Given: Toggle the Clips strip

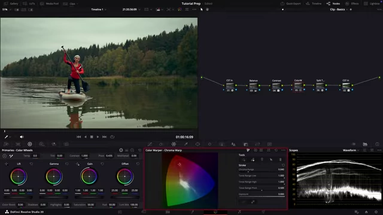Looking at the screenshot, I should pyautogui.click(x=69, y=4).
